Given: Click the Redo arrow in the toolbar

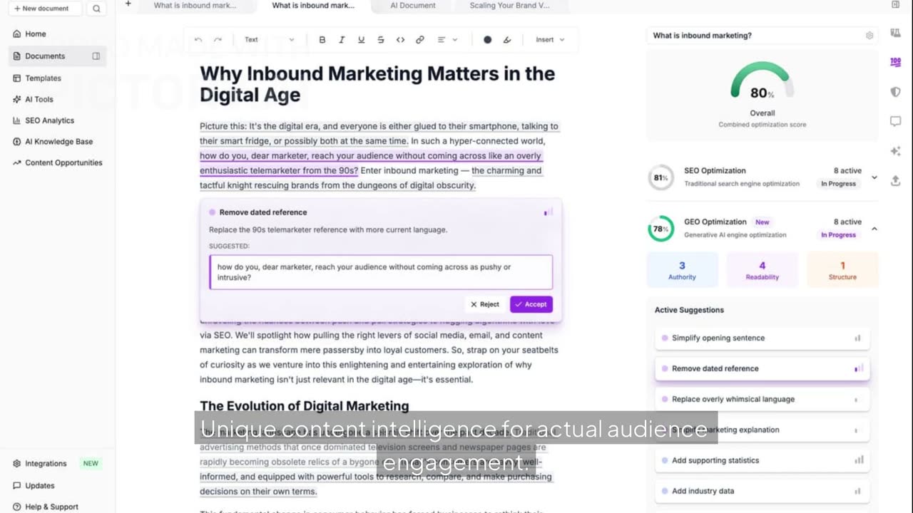Looking at the screenshot, I should [218, 40].
